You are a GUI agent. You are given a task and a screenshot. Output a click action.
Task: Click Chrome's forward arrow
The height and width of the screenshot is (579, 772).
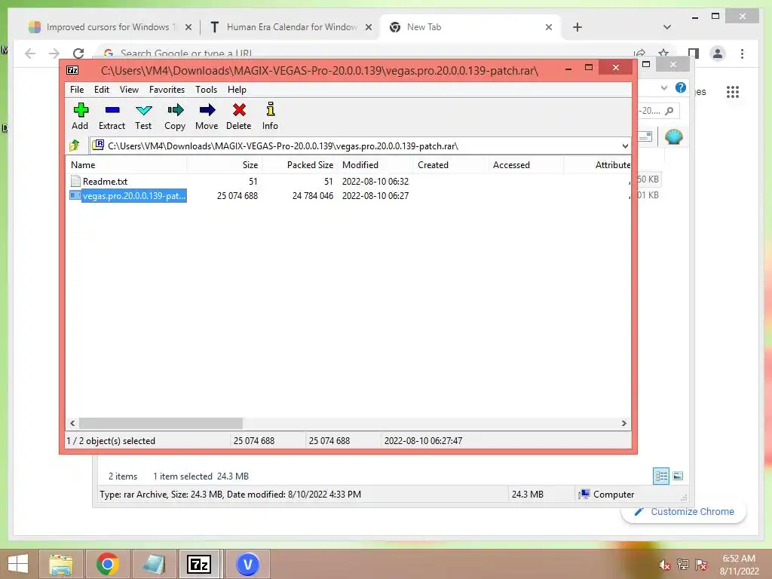coord(54,54)
